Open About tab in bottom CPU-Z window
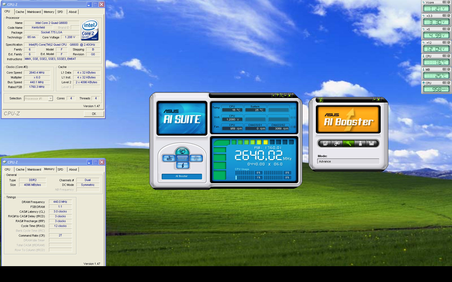The height and width of the screenshot is (282, 452). click(x=73, y=169)
